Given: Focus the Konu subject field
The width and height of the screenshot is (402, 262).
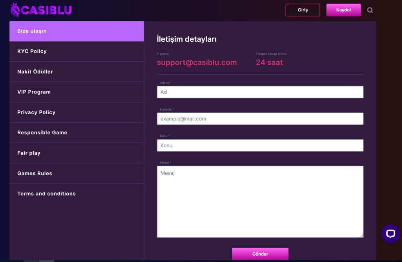Looking at the screenshot, I should tap(260, 145).
